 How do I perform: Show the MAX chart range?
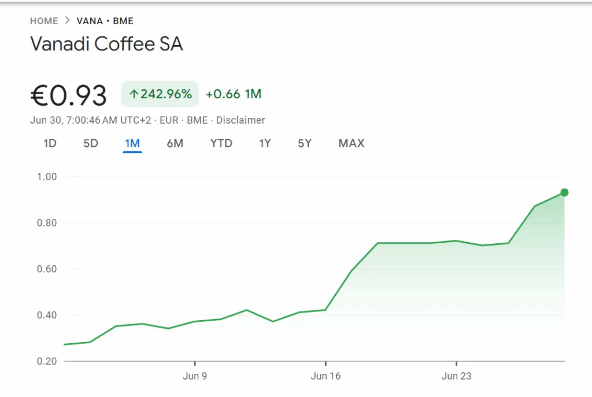click(x=351, y=143)
